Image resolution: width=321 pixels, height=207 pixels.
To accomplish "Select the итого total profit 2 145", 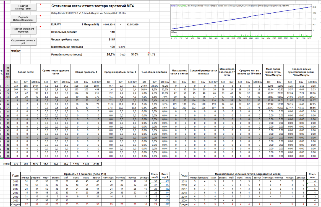I will pyautogui.click(x=96, y=164).
